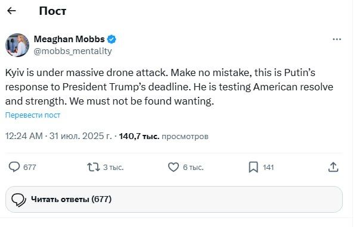Repost using the retweet arrows icon
The height and width of the screenshot is (227, 359).
pyautogui.click(x=94, y=167)
